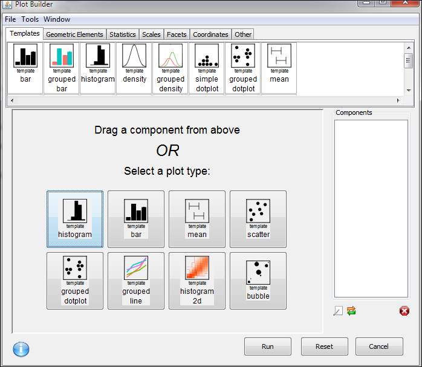Screen dimensions: 422x367
Task: Click the green-orange swap arrows icon
Action: click(x=351, y=311)
